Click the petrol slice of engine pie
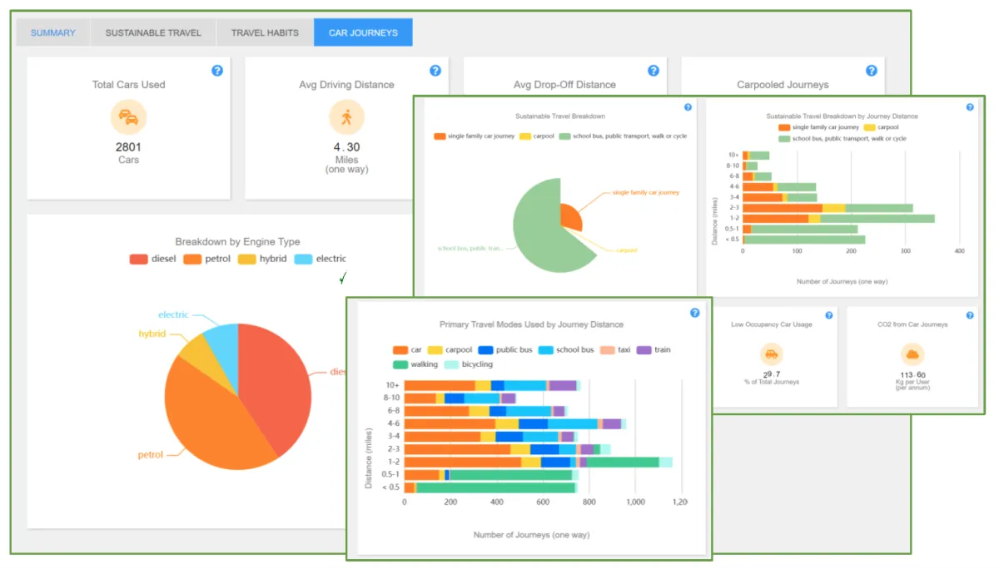Image resolution: width=999 pixels, height=569 pixels. pos(208,416)
